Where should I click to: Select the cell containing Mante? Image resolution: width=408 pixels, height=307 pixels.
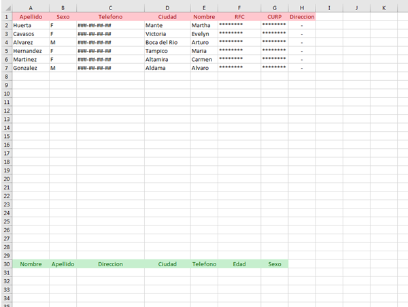[167, 26]
